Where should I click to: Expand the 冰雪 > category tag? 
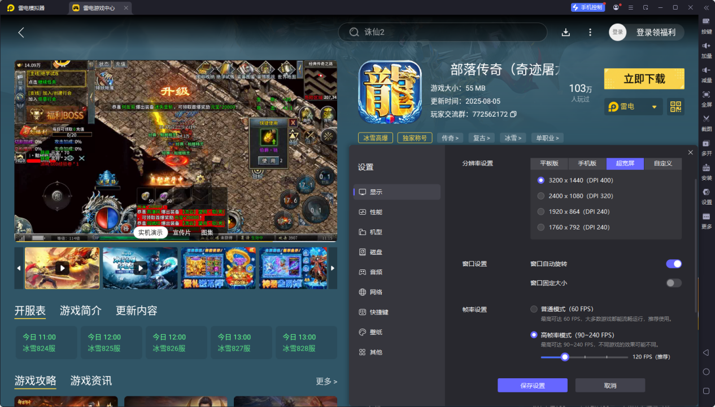[x=513, y=138]
